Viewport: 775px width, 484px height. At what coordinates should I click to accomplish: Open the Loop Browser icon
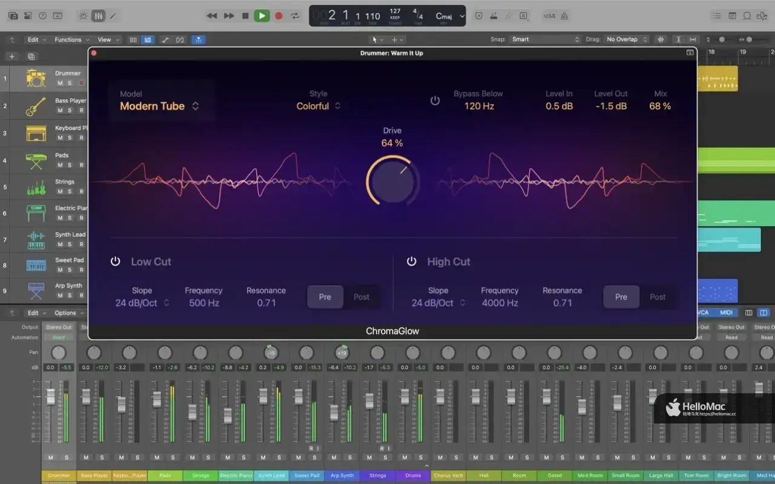[747, 16]
